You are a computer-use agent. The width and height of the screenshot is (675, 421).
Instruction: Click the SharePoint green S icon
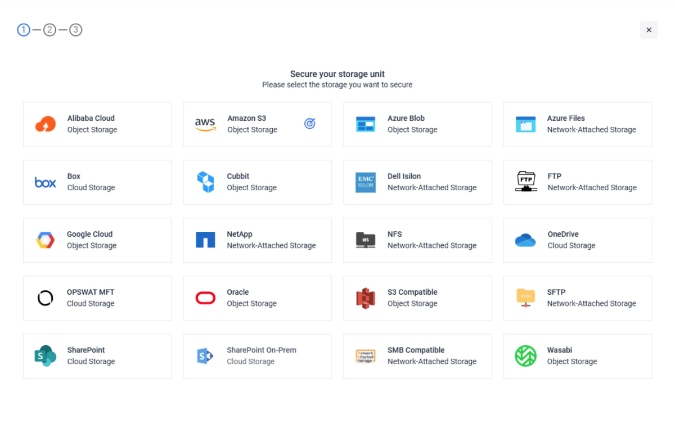[46, 356]
